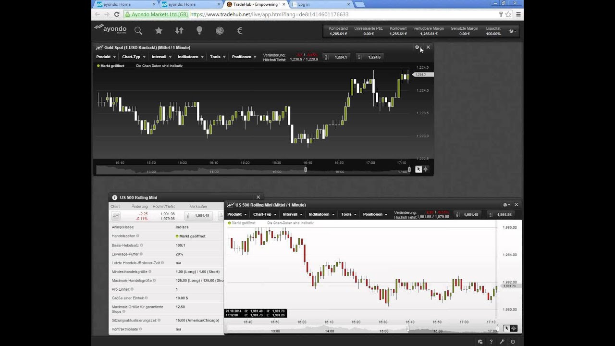Expand Indikatoren dropdown in Gold Spot chart
This screenshot has width=615, height=346.
[x=190, y=57]
